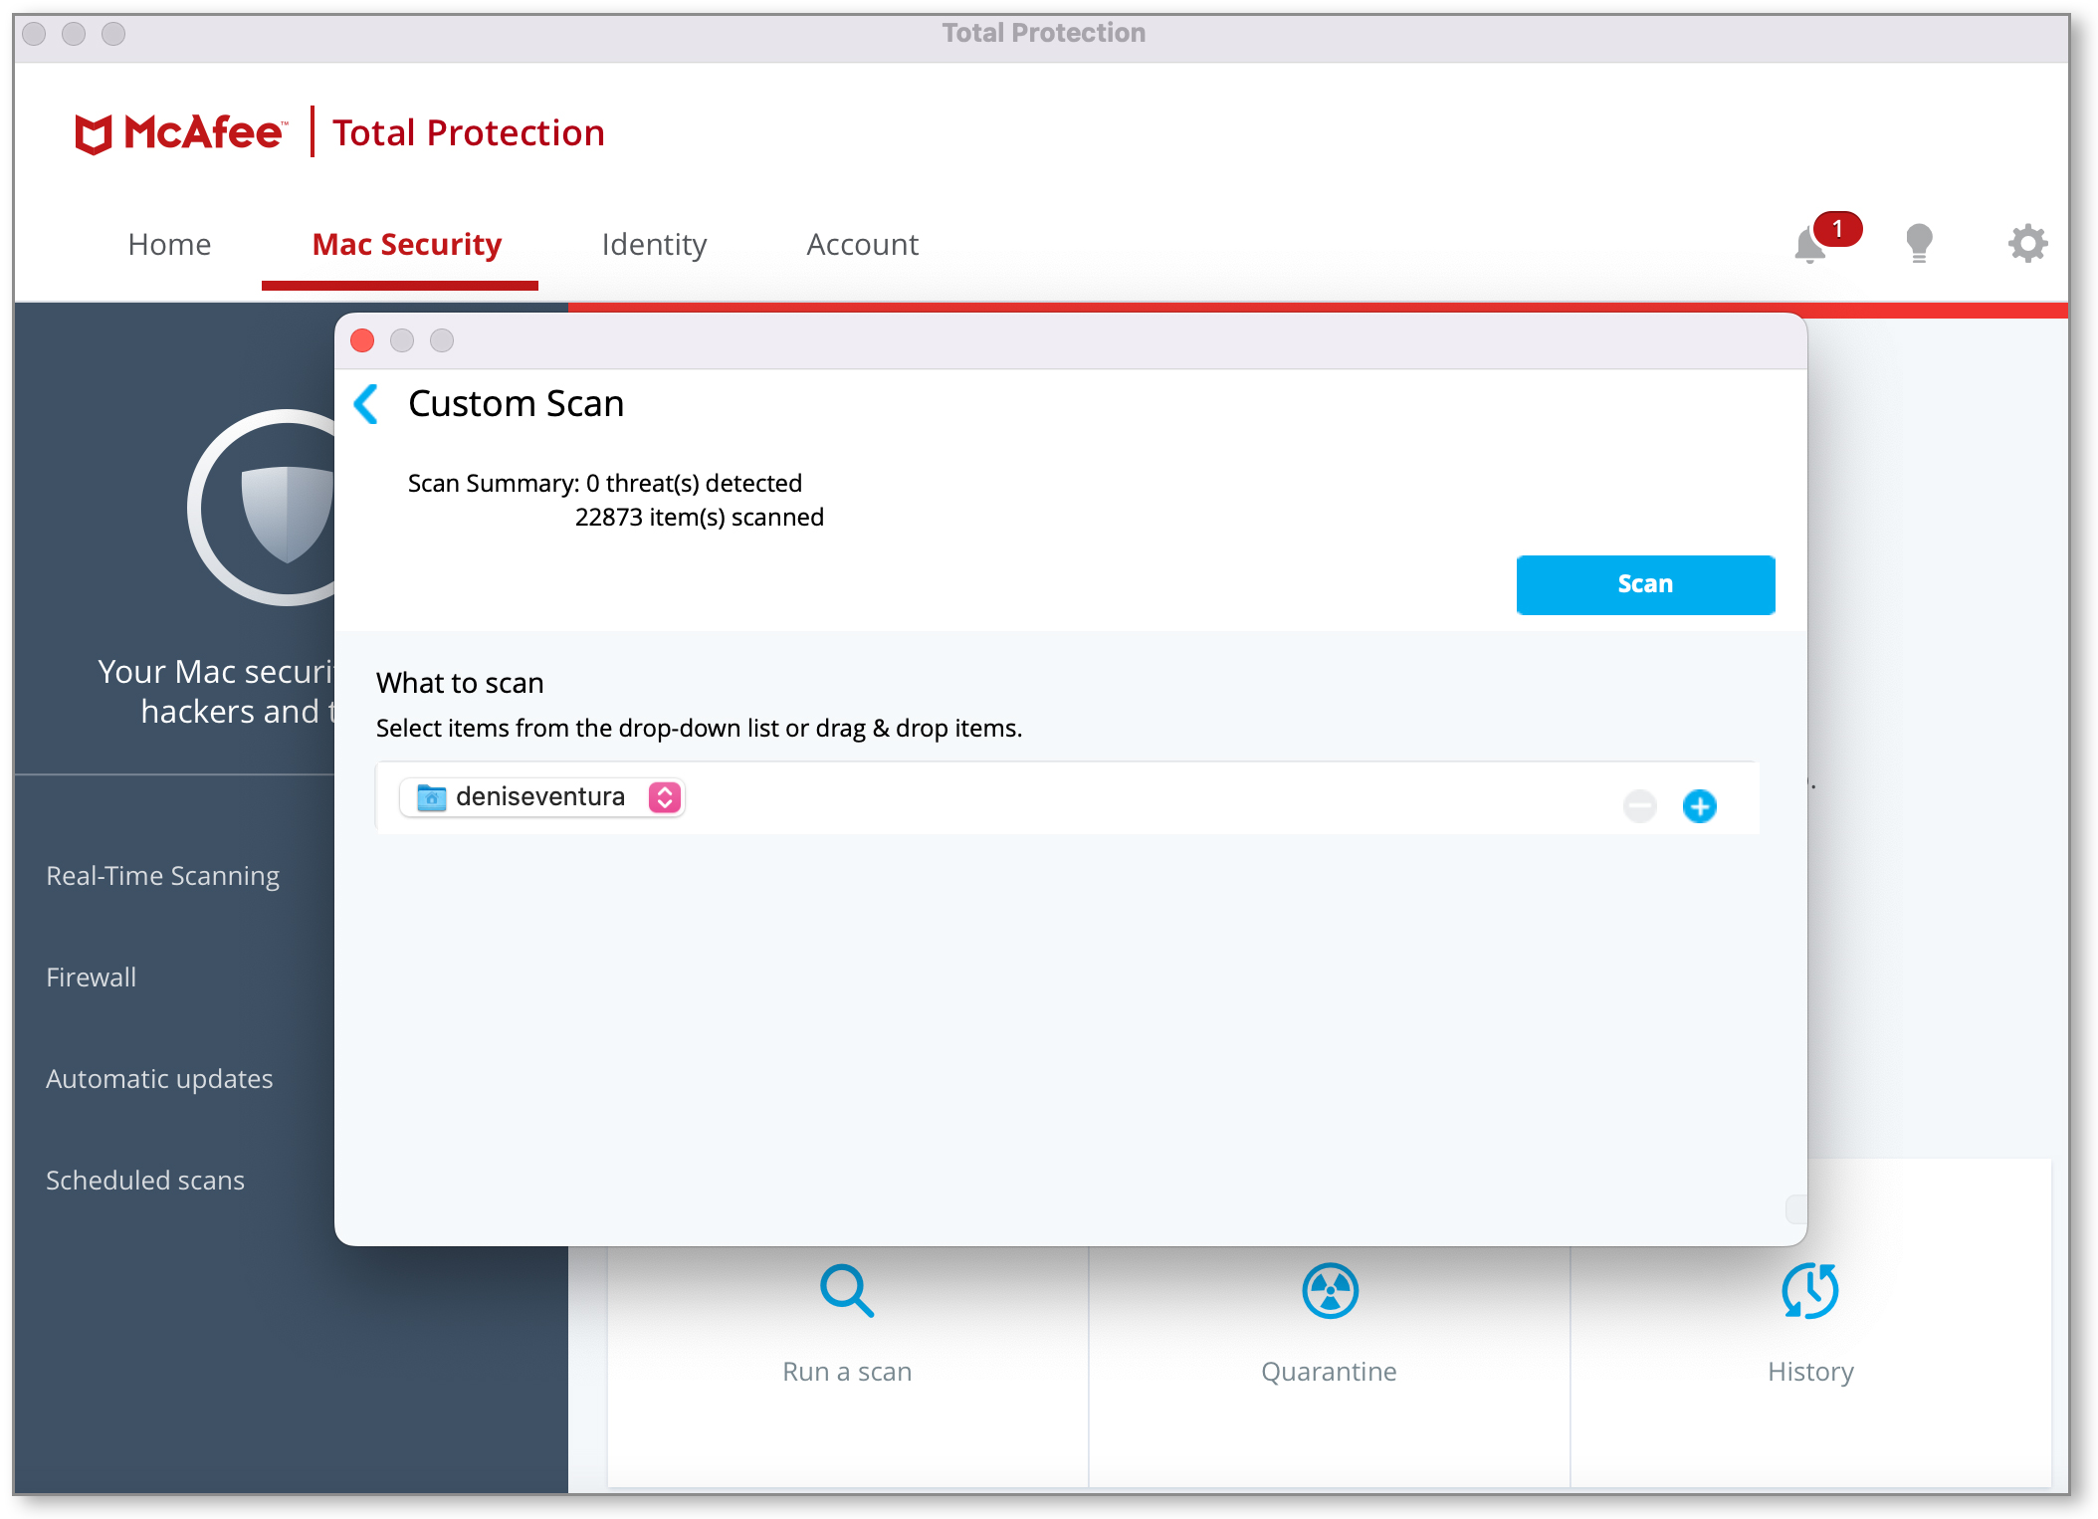Open Real-Time Scanning settings

(163, 876)
